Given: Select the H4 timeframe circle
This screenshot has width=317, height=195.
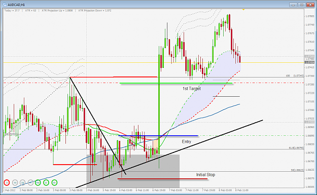Looking at the screenshot, I should [38, 183].
